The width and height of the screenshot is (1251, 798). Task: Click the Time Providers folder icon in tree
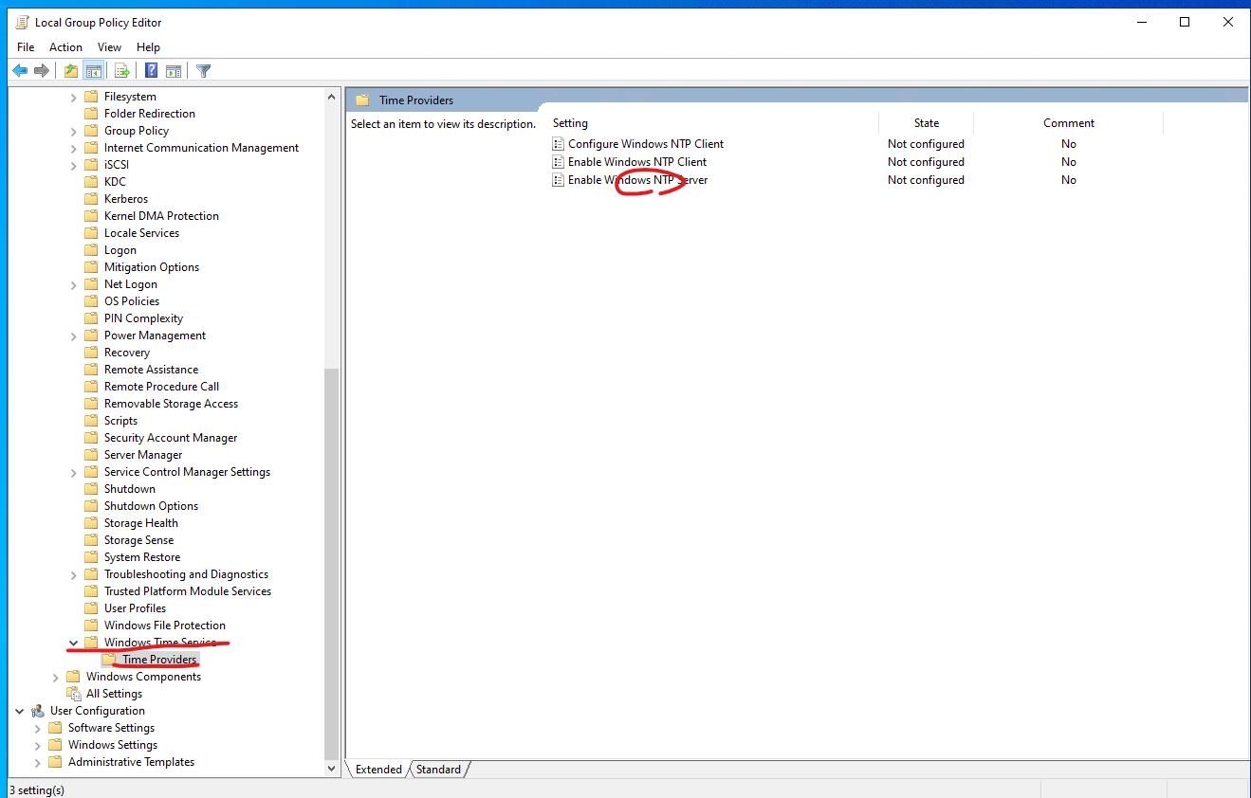[x=109, y=660]
